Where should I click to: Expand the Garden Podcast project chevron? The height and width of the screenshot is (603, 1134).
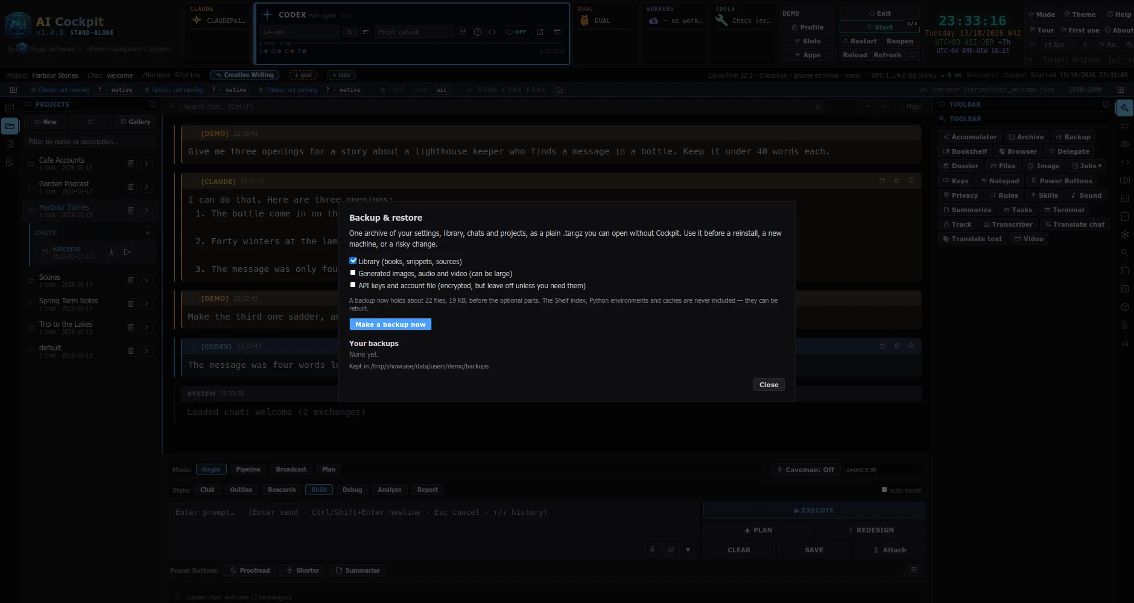click(147, 187)
